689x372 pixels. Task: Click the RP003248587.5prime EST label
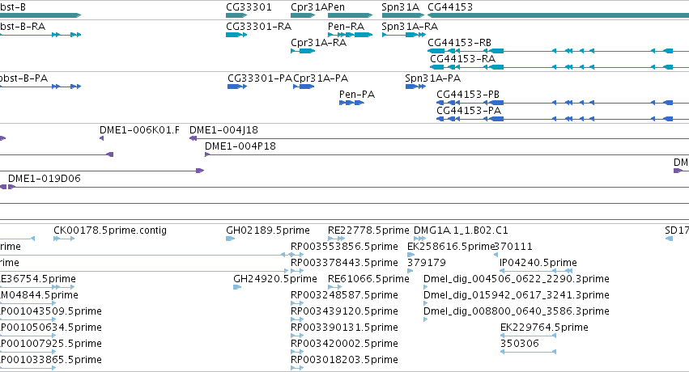(344, 295)
